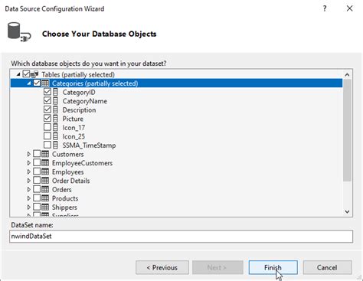The image size is (363, 281).
Task: Click the Tables node icon
Action: pos(34,74)
